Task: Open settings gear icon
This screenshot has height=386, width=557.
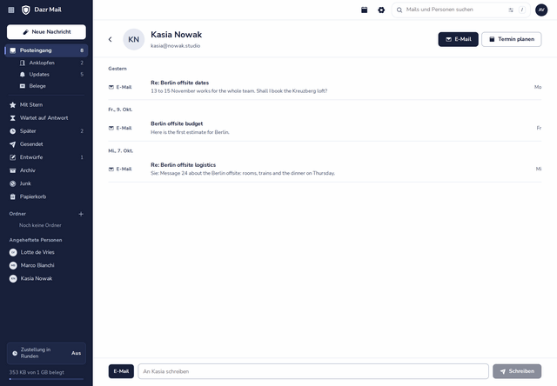Action: (381, 10)
